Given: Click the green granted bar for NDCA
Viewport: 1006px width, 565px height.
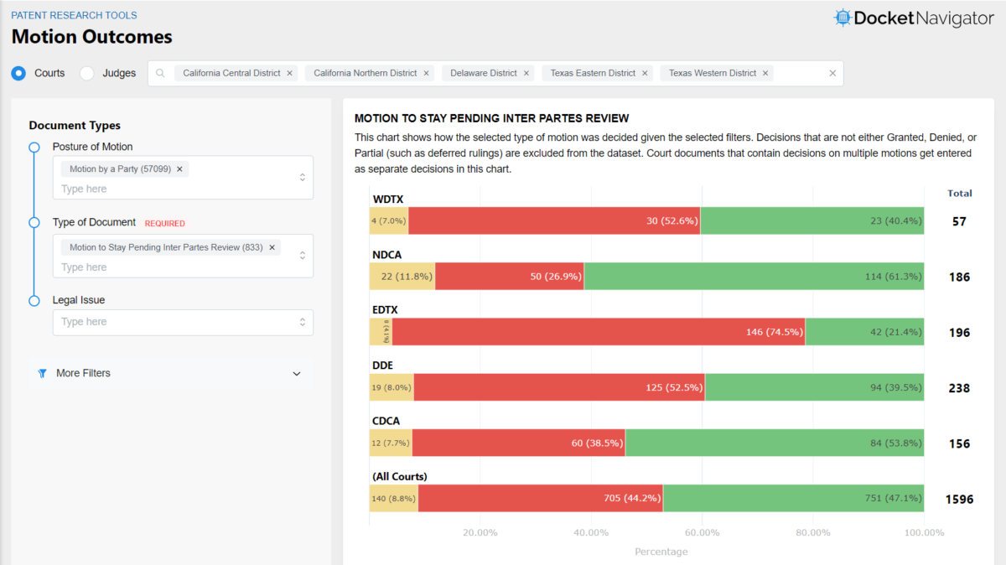Looking at the screenshot, I should (x=754, y=276).
